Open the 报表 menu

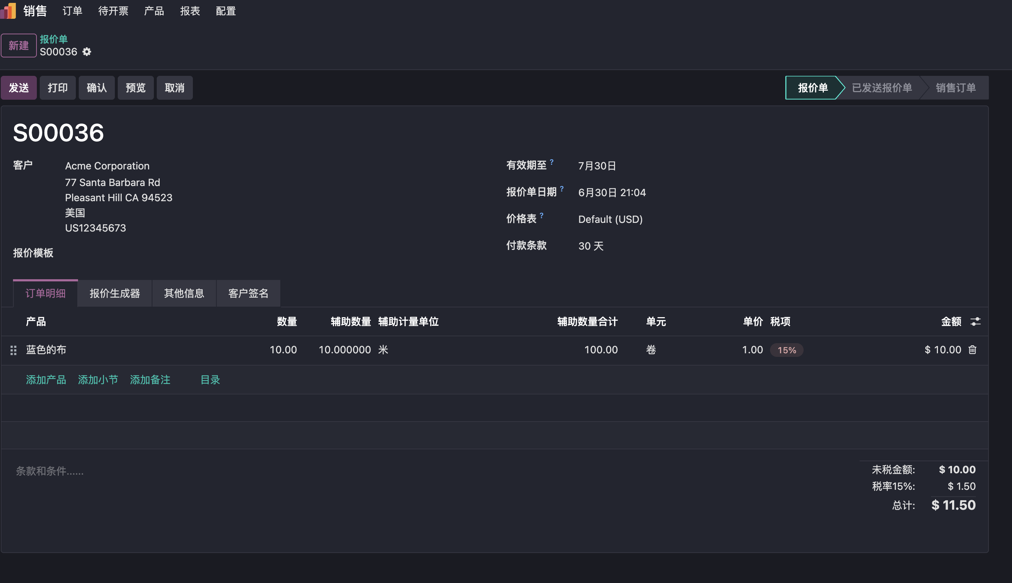point(190,11)
